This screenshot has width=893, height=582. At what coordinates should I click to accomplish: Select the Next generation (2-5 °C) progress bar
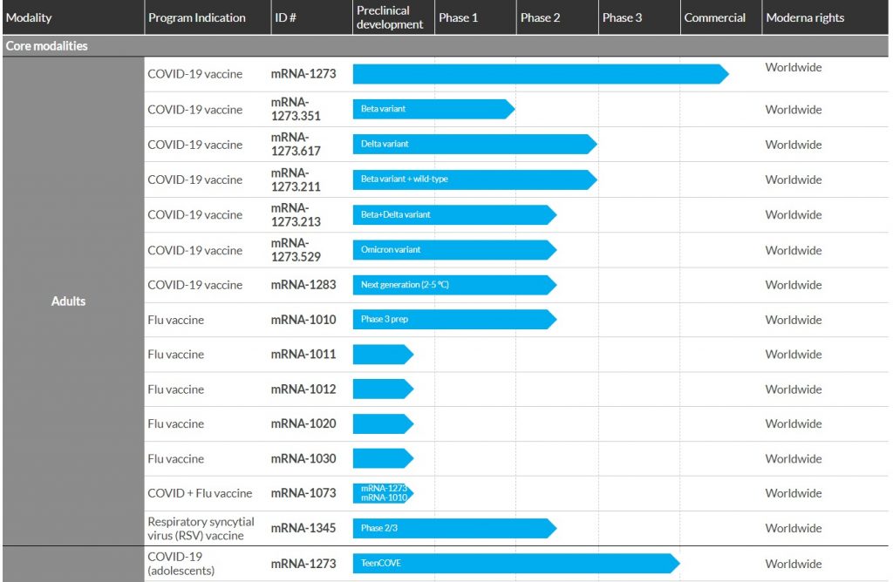[454, 285]
